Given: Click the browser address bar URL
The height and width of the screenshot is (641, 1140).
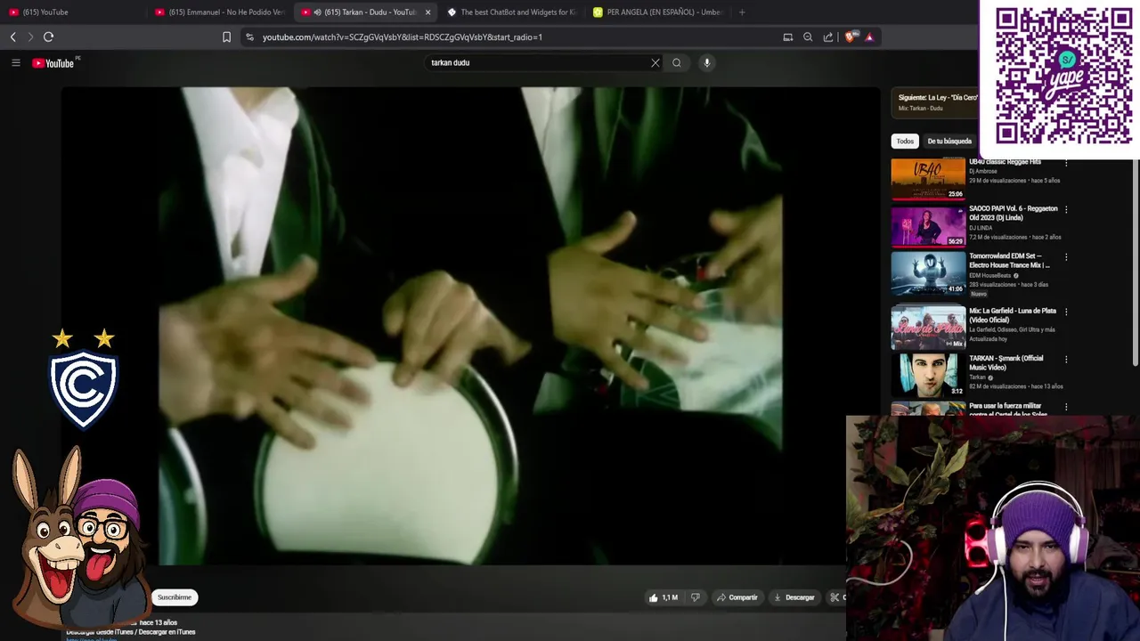Looking at the screenshot, I should pyautogui.click(x=403, y=37).
